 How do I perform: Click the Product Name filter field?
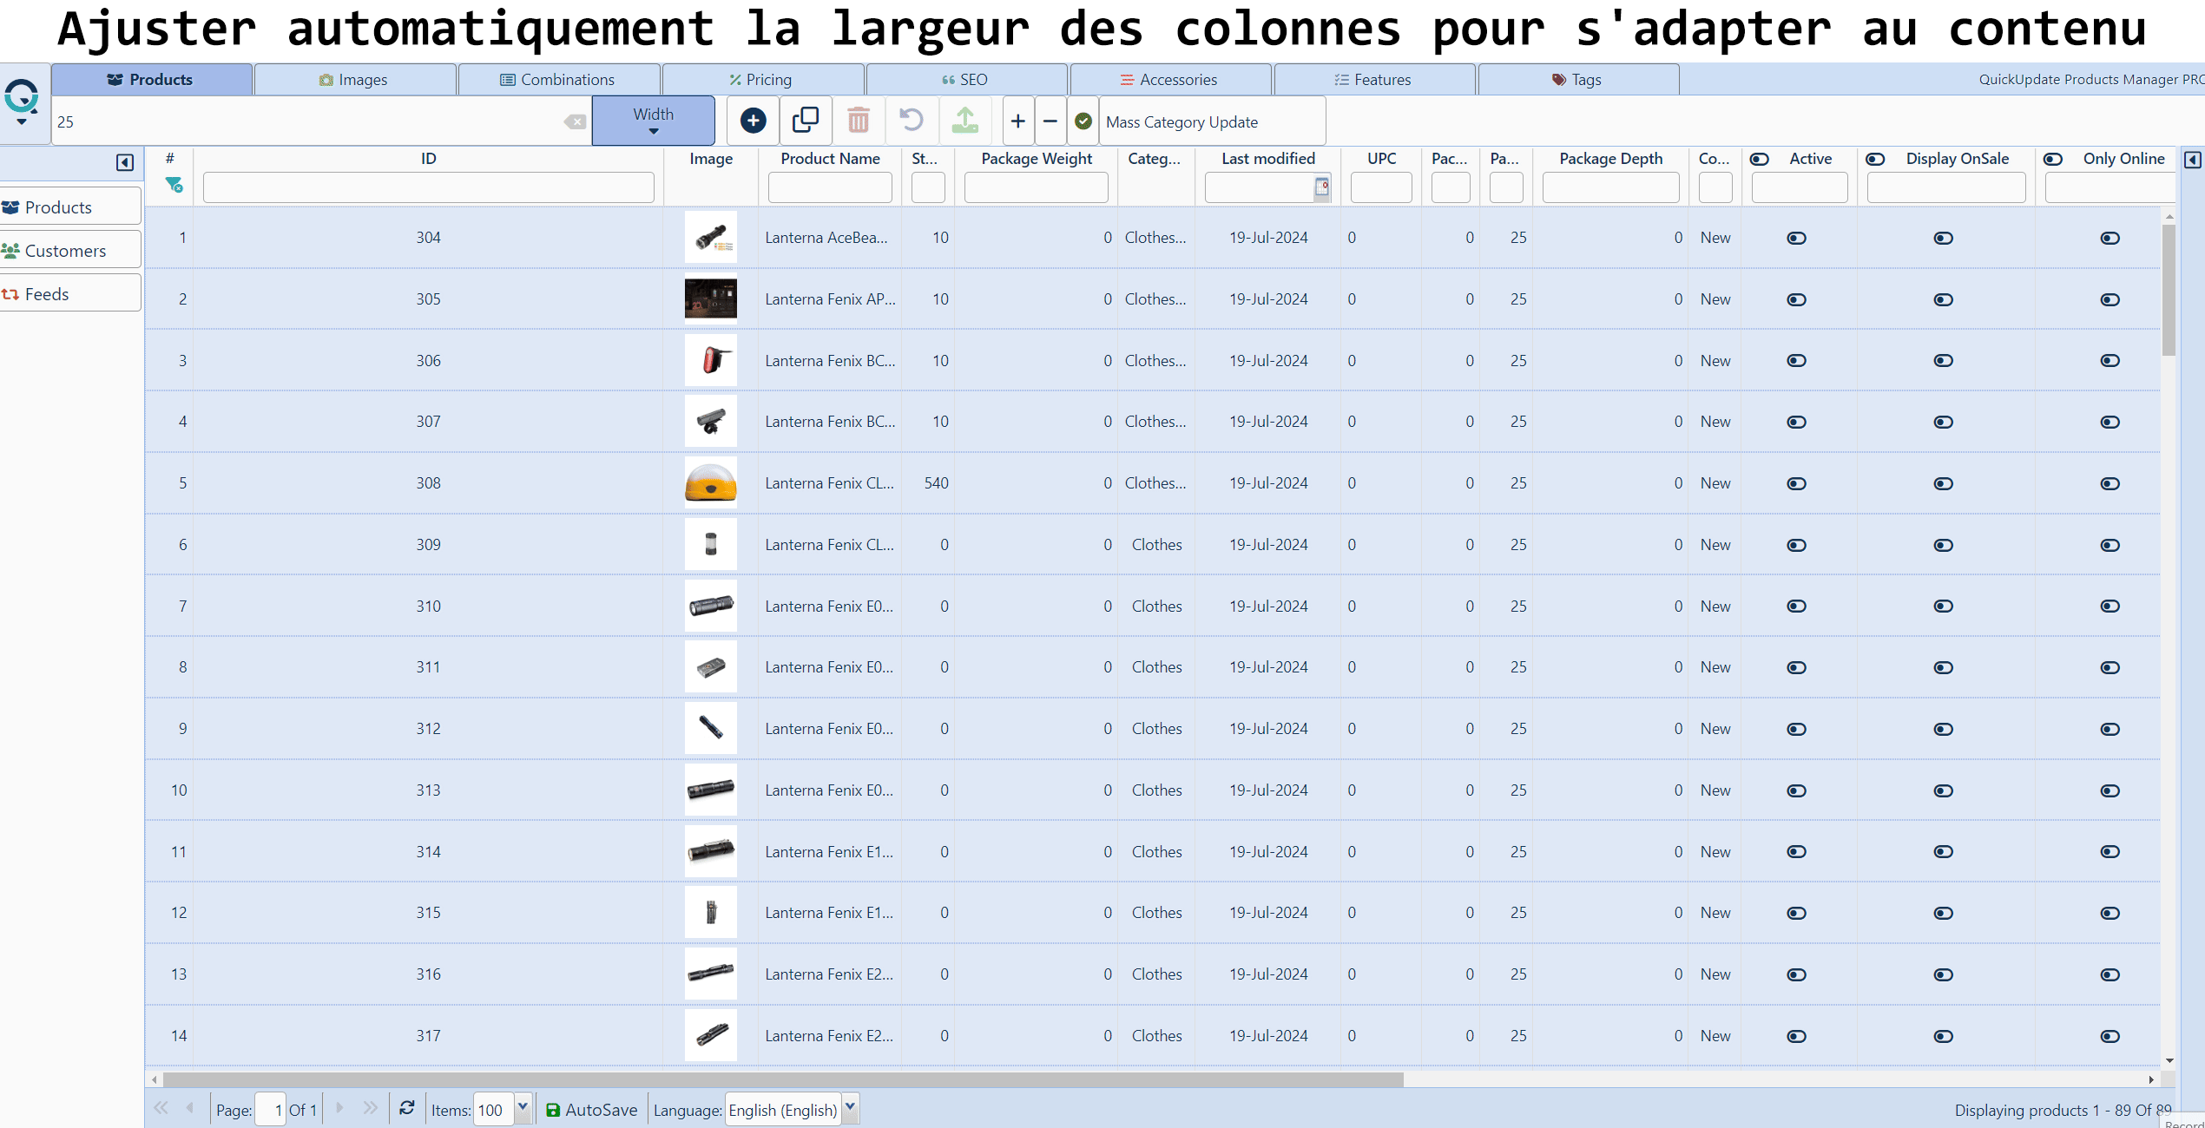tap(829, 187)
